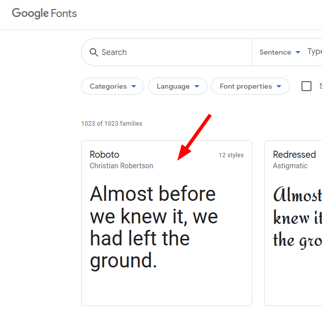Click the 1023 of 1023 families text
This screenshot has height=314, width=322.
[112, 123]
